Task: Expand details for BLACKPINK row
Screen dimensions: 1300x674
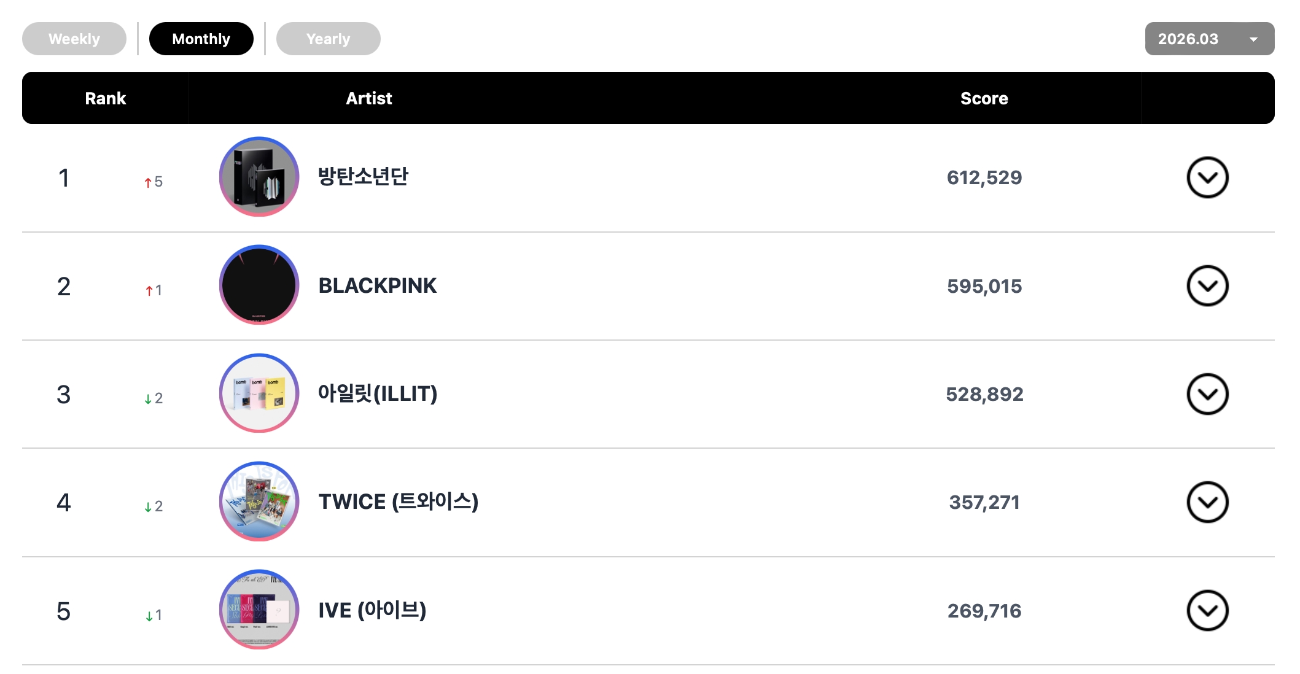Action: pos(1207,285)
